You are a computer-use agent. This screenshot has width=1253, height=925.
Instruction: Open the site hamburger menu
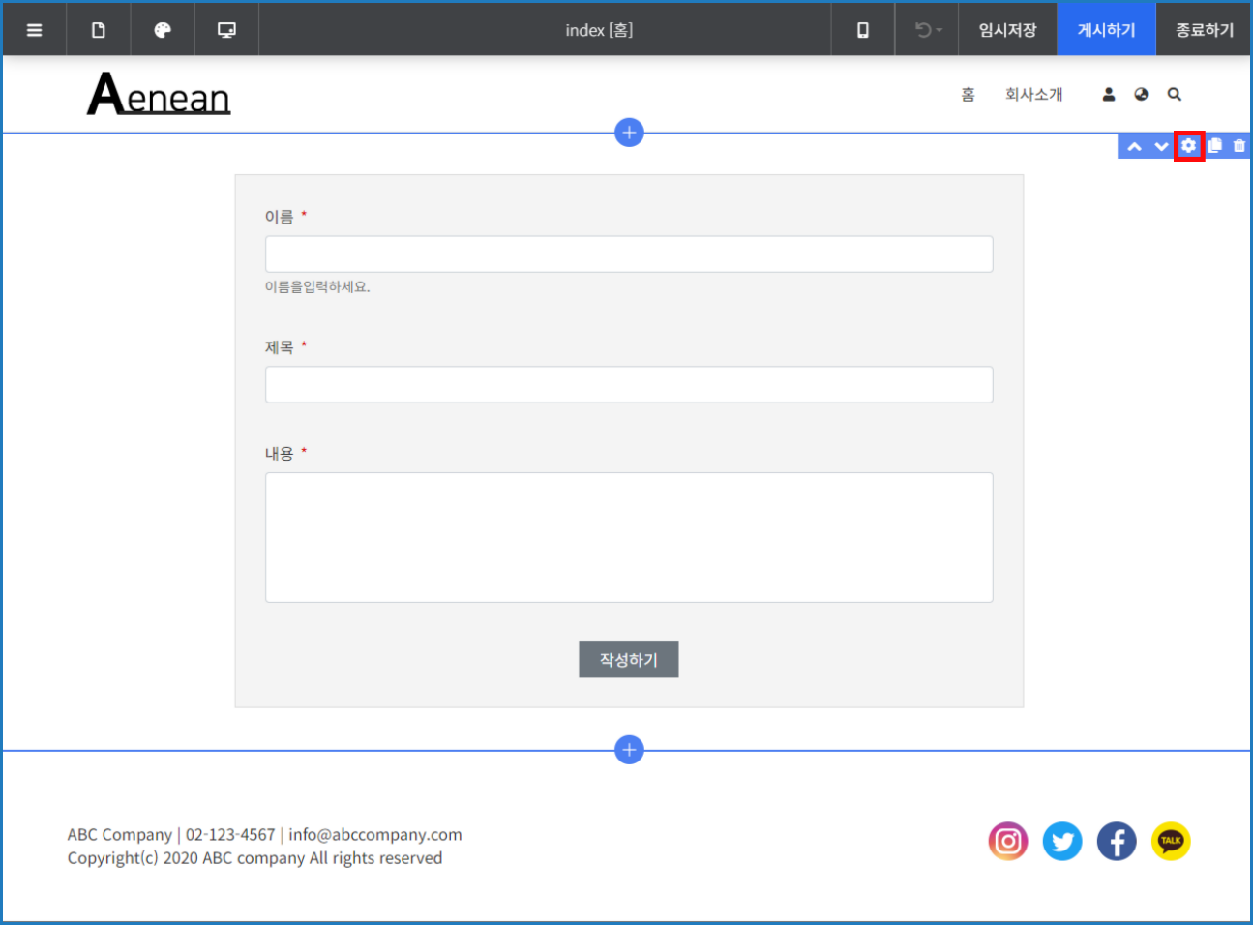34,29
